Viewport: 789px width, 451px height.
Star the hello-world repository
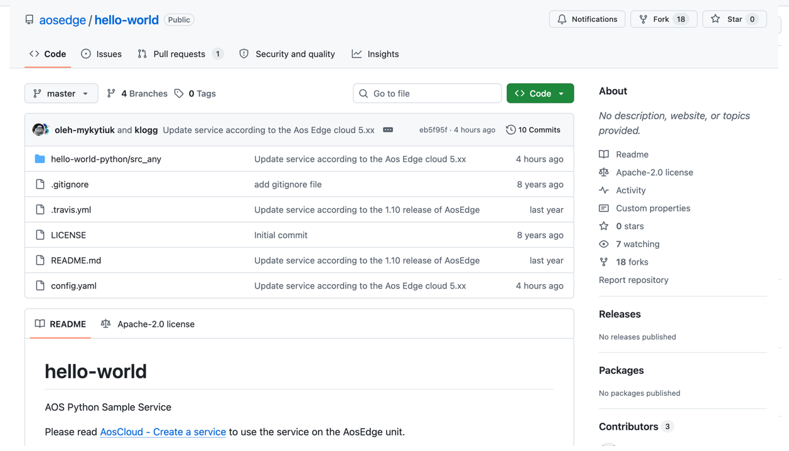(x=734, y=19)
